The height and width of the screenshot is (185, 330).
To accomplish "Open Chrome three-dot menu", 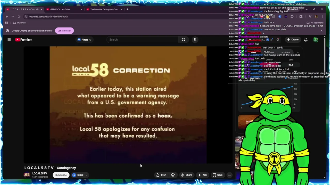I will [x=322, y=16].
